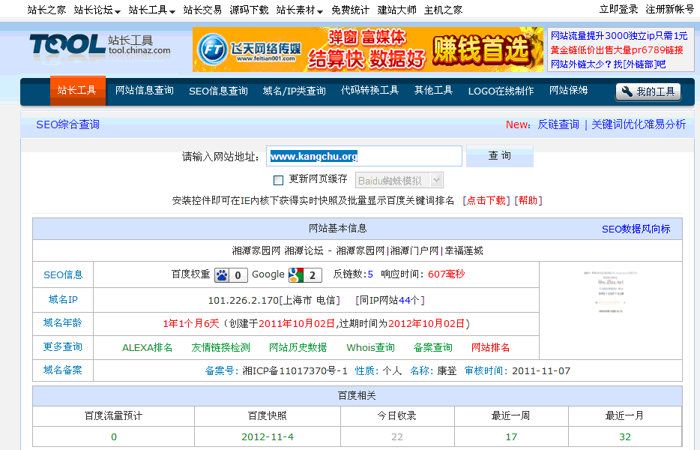Viewport: 700px width, 450px height.
Task: Open the orange 站长工具 nav tab
Action: click(77, 90)
